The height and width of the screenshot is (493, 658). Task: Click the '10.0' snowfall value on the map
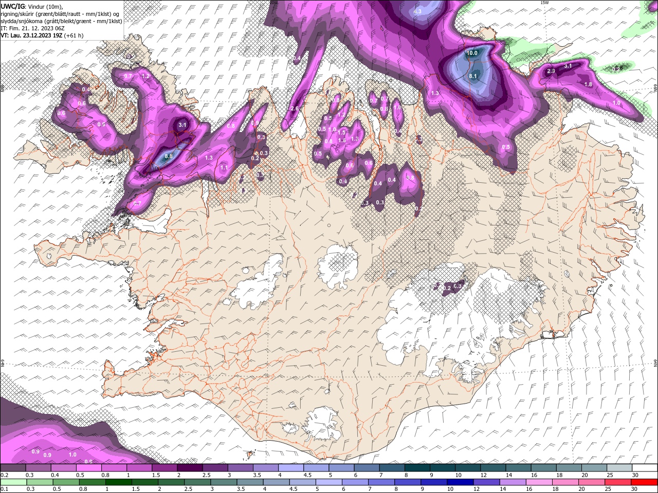[x=471, y=53]
